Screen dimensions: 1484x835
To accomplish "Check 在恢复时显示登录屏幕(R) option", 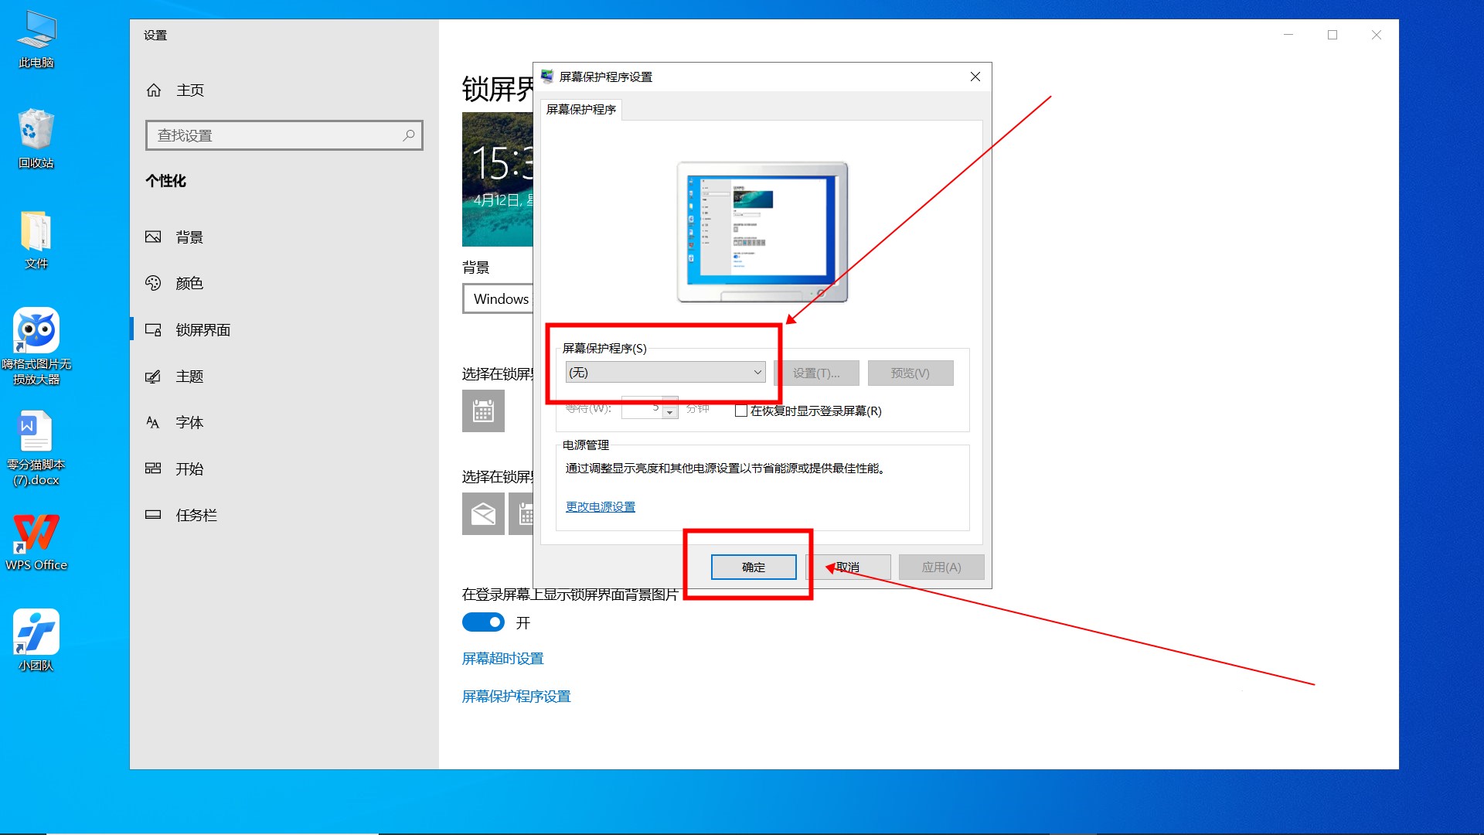I will pos(740,411).
